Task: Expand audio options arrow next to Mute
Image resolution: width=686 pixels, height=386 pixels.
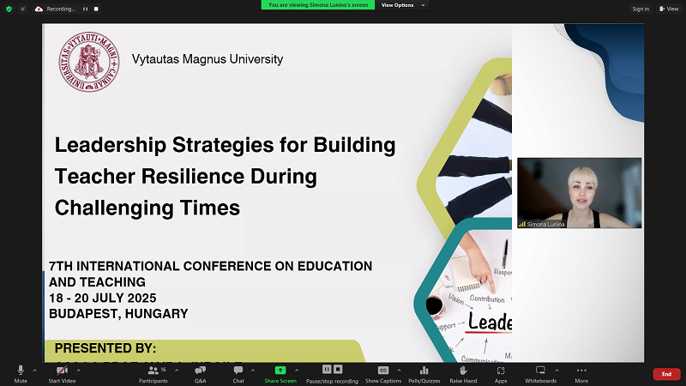Action: (x=35, y=370)
